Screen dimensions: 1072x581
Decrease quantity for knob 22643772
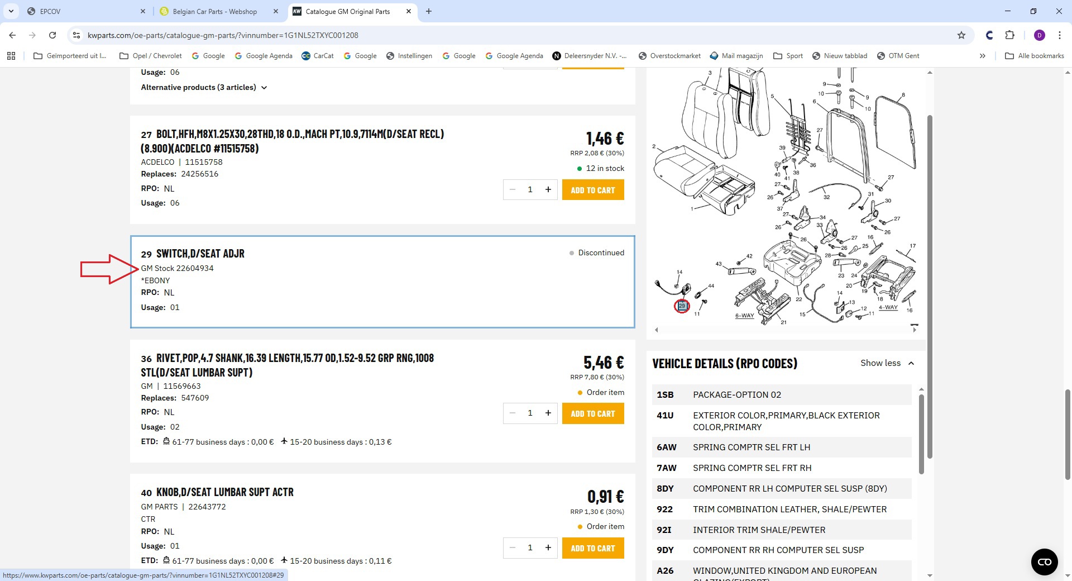coord(512,548)
